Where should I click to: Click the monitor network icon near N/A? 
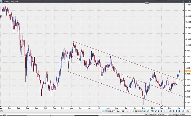(183, 111)
